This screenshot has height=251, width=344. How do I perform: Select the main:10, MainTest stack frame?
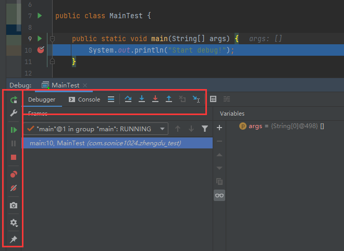pos(104,143)
